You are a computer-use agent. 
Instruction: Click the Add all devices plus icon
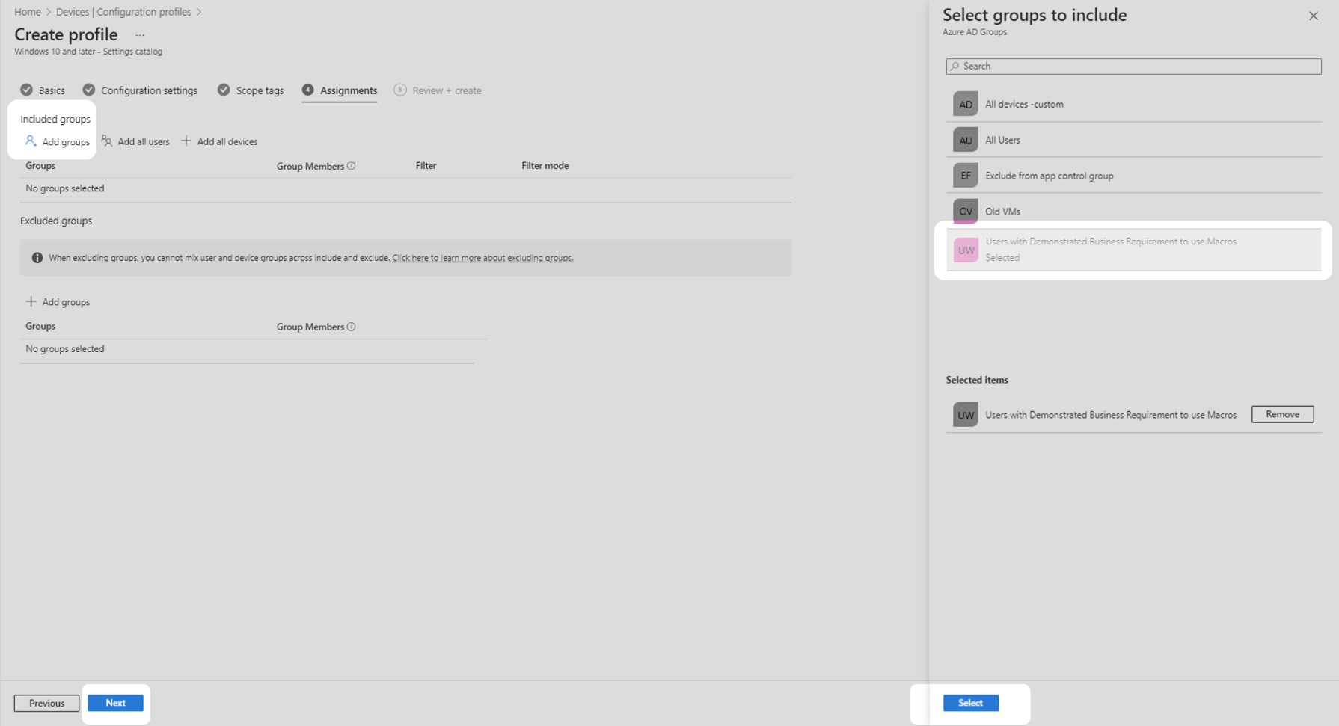(x=186, y=141)
